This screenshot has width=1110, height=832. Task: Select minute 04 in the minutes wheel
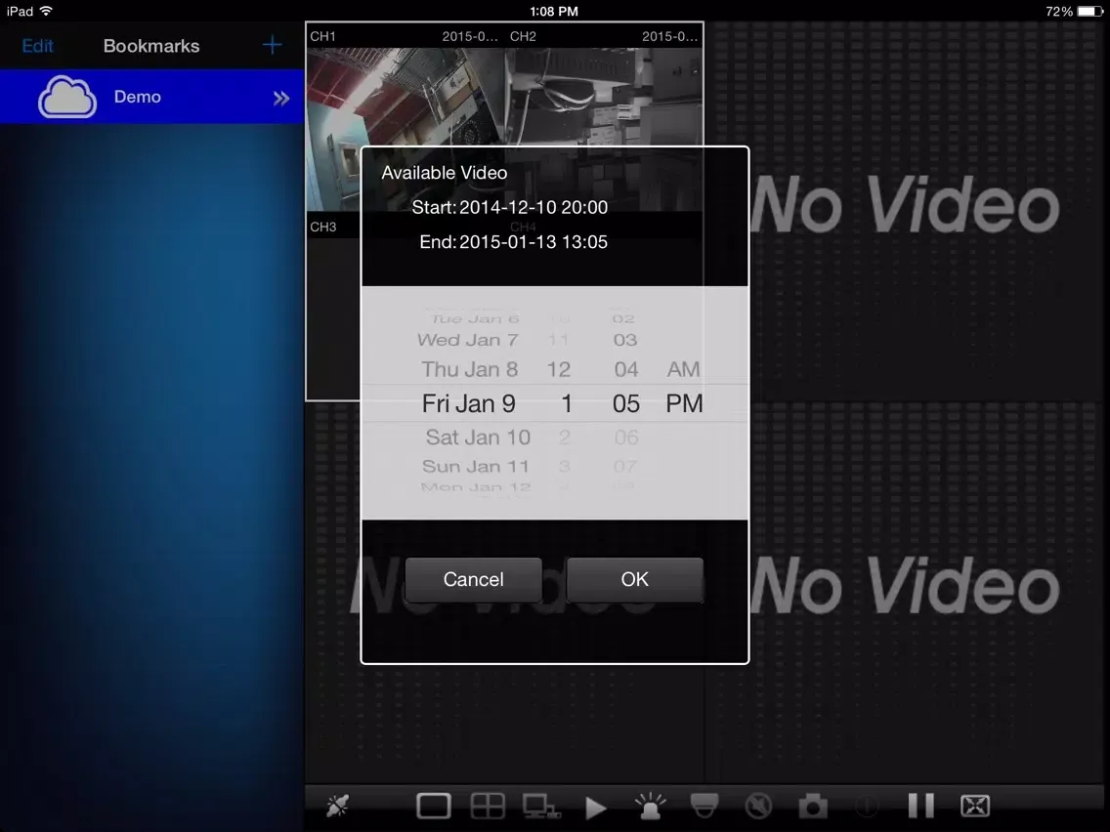[x=626, y=369]
